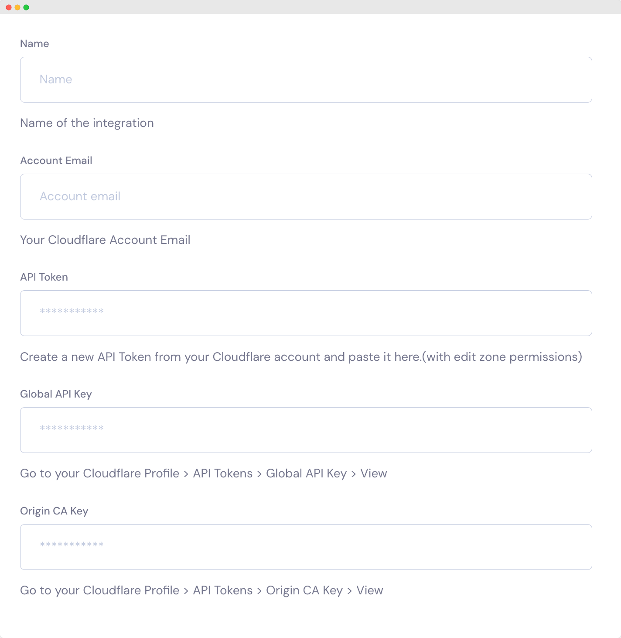Select the Name field label
621x638 pixels.
(34, 44)
